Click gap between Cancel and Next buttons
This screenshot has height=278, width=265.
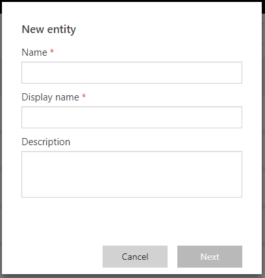tap(172, 257)
